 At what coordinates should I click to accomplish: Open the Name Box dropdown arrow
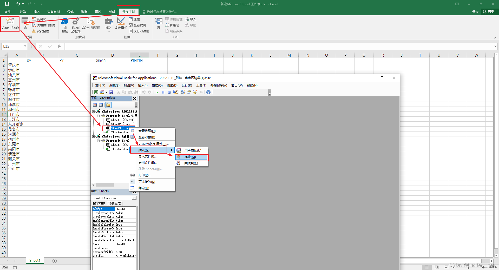[25, 46]
